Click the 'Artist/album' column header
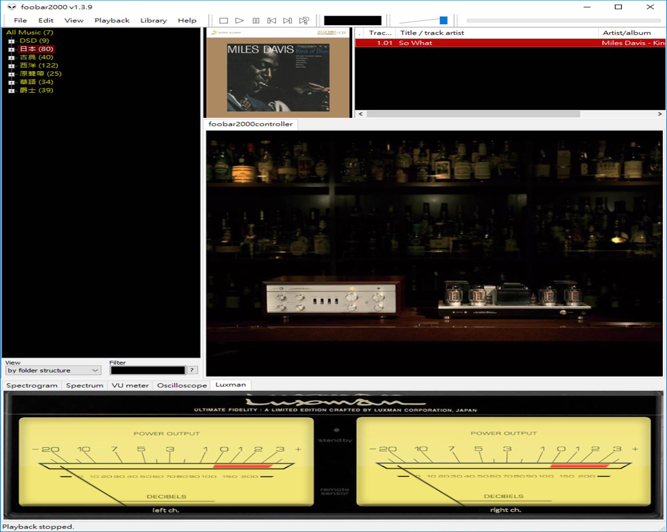 click(632, 33)
